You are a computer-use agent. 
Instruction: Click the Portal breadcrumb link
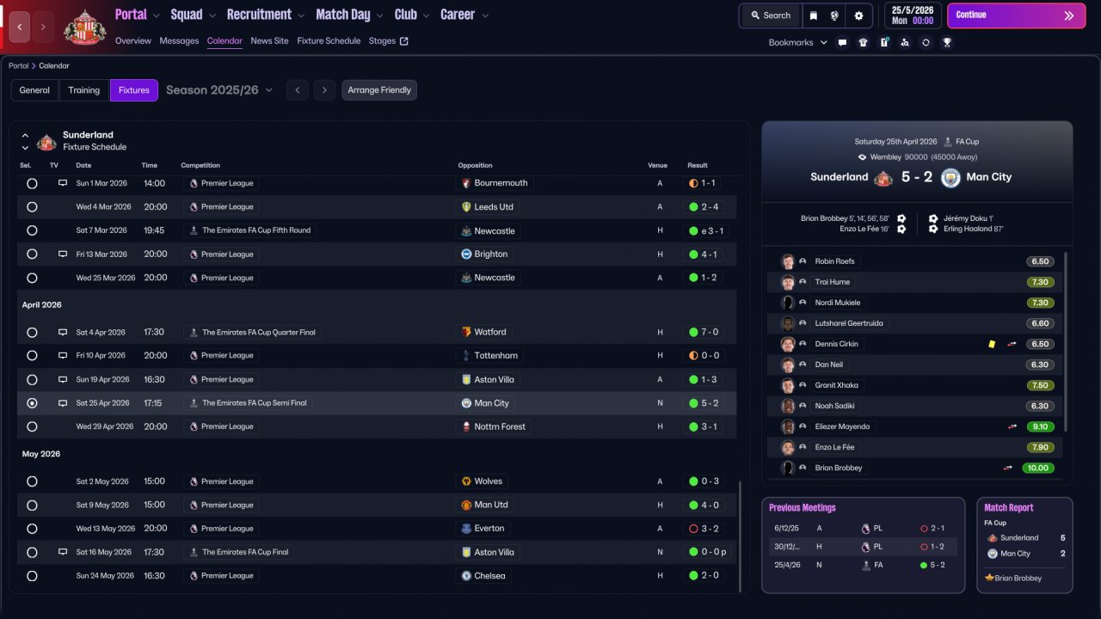[18, 66]
